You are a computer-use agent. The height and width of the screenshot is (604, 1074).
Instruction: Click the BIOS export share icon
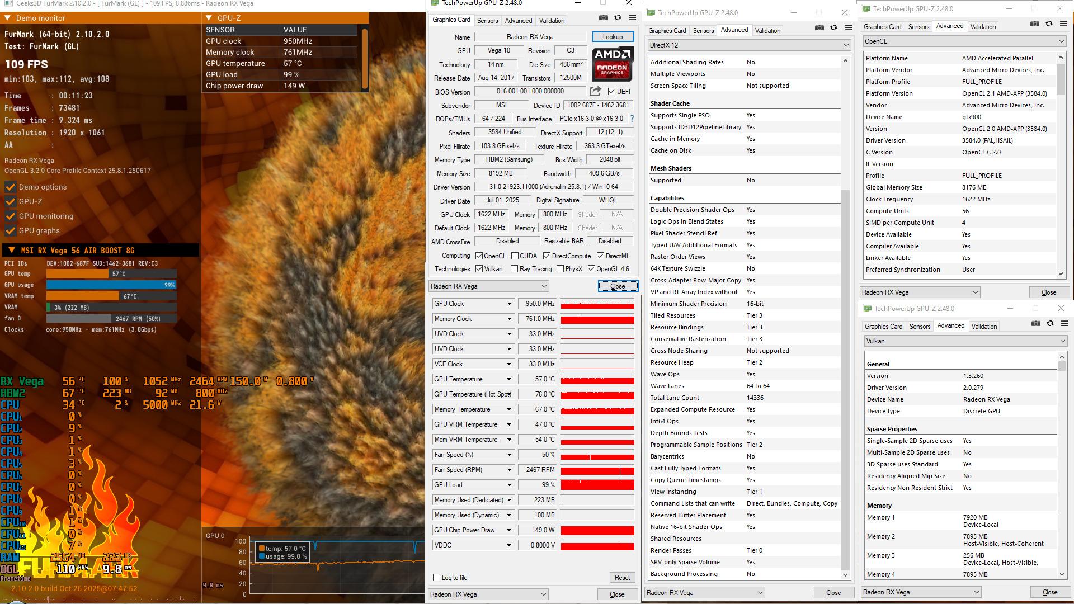click(x=595, y=91)
